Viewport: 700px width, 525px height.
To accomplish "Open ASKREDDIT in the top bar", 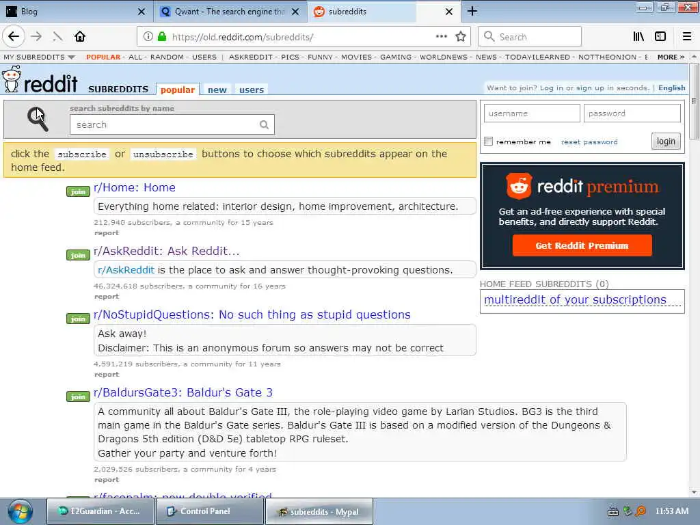I will (250, 57).
